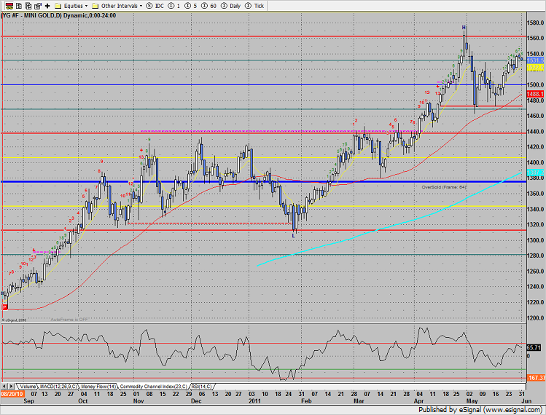This screenshot has width=546, height=415.
Task: Click the 65.71 CCI value label
Action: pos(534,347)
